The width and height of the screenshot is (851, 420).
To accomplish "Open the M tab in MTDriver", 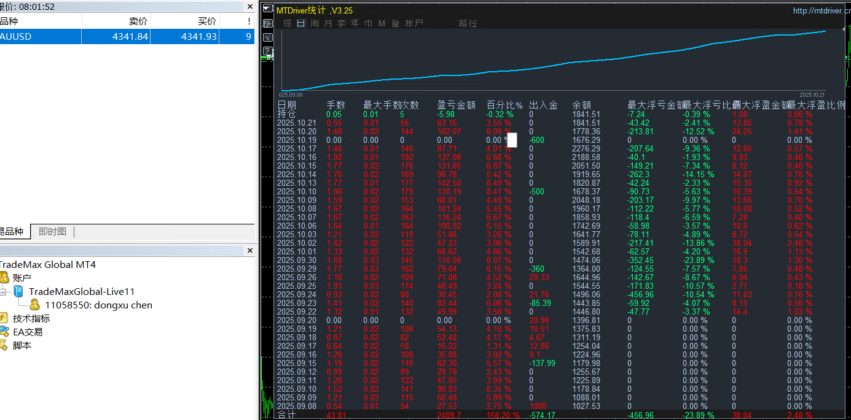I will [382, 23].
